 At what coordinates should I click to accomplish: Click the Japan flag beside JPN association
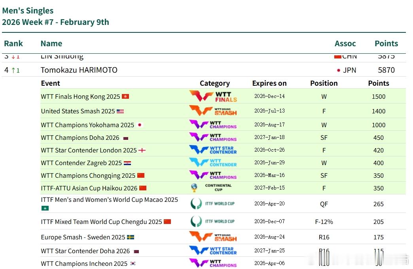[338, 70]
